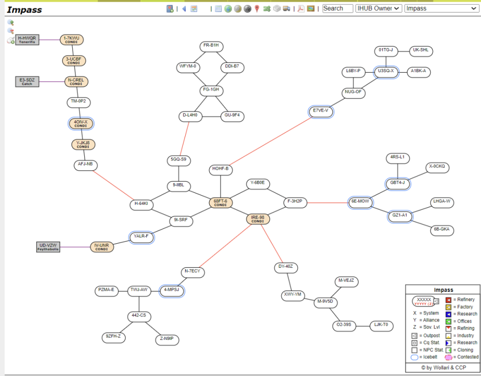Select the 68FT-6 system node

220,202
